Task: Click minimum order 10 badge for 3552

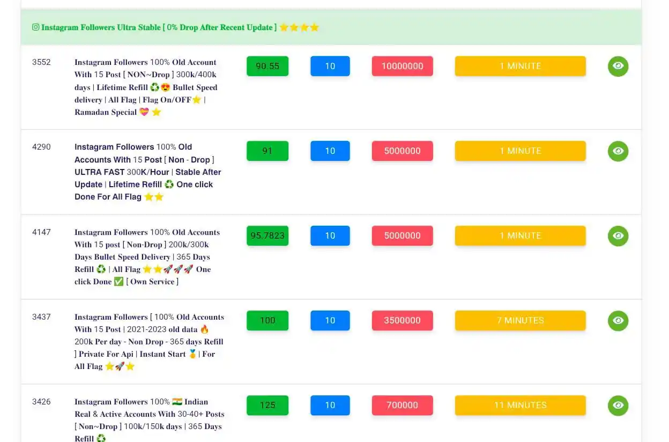Action: tap(330, 66)
